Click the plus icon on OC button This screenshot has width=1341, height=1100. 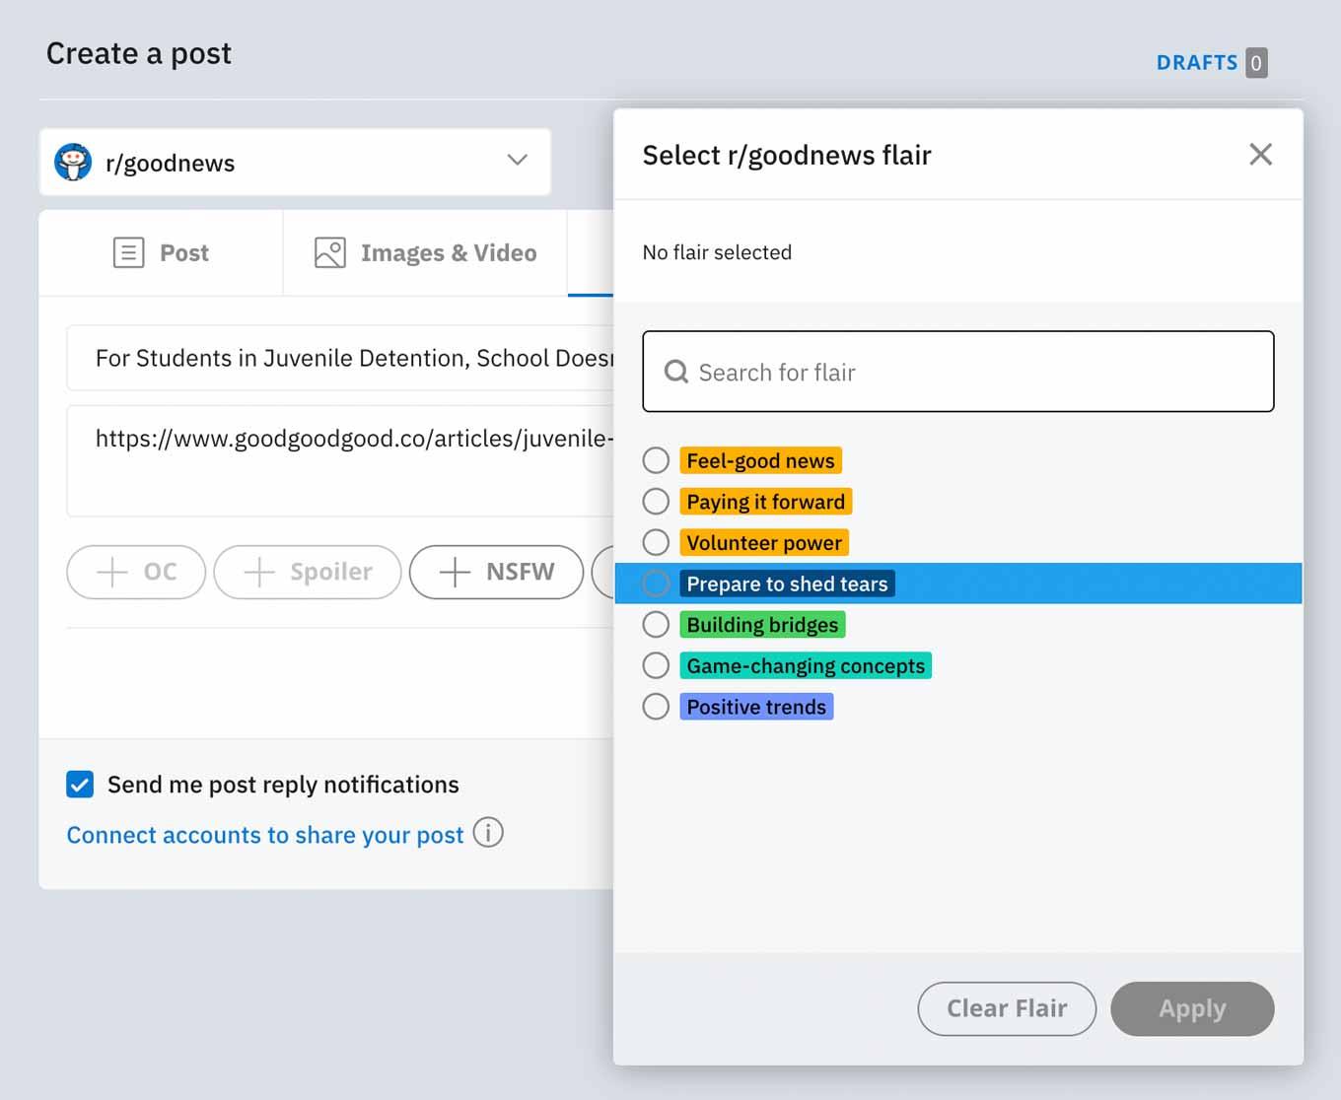pos(112,572)
